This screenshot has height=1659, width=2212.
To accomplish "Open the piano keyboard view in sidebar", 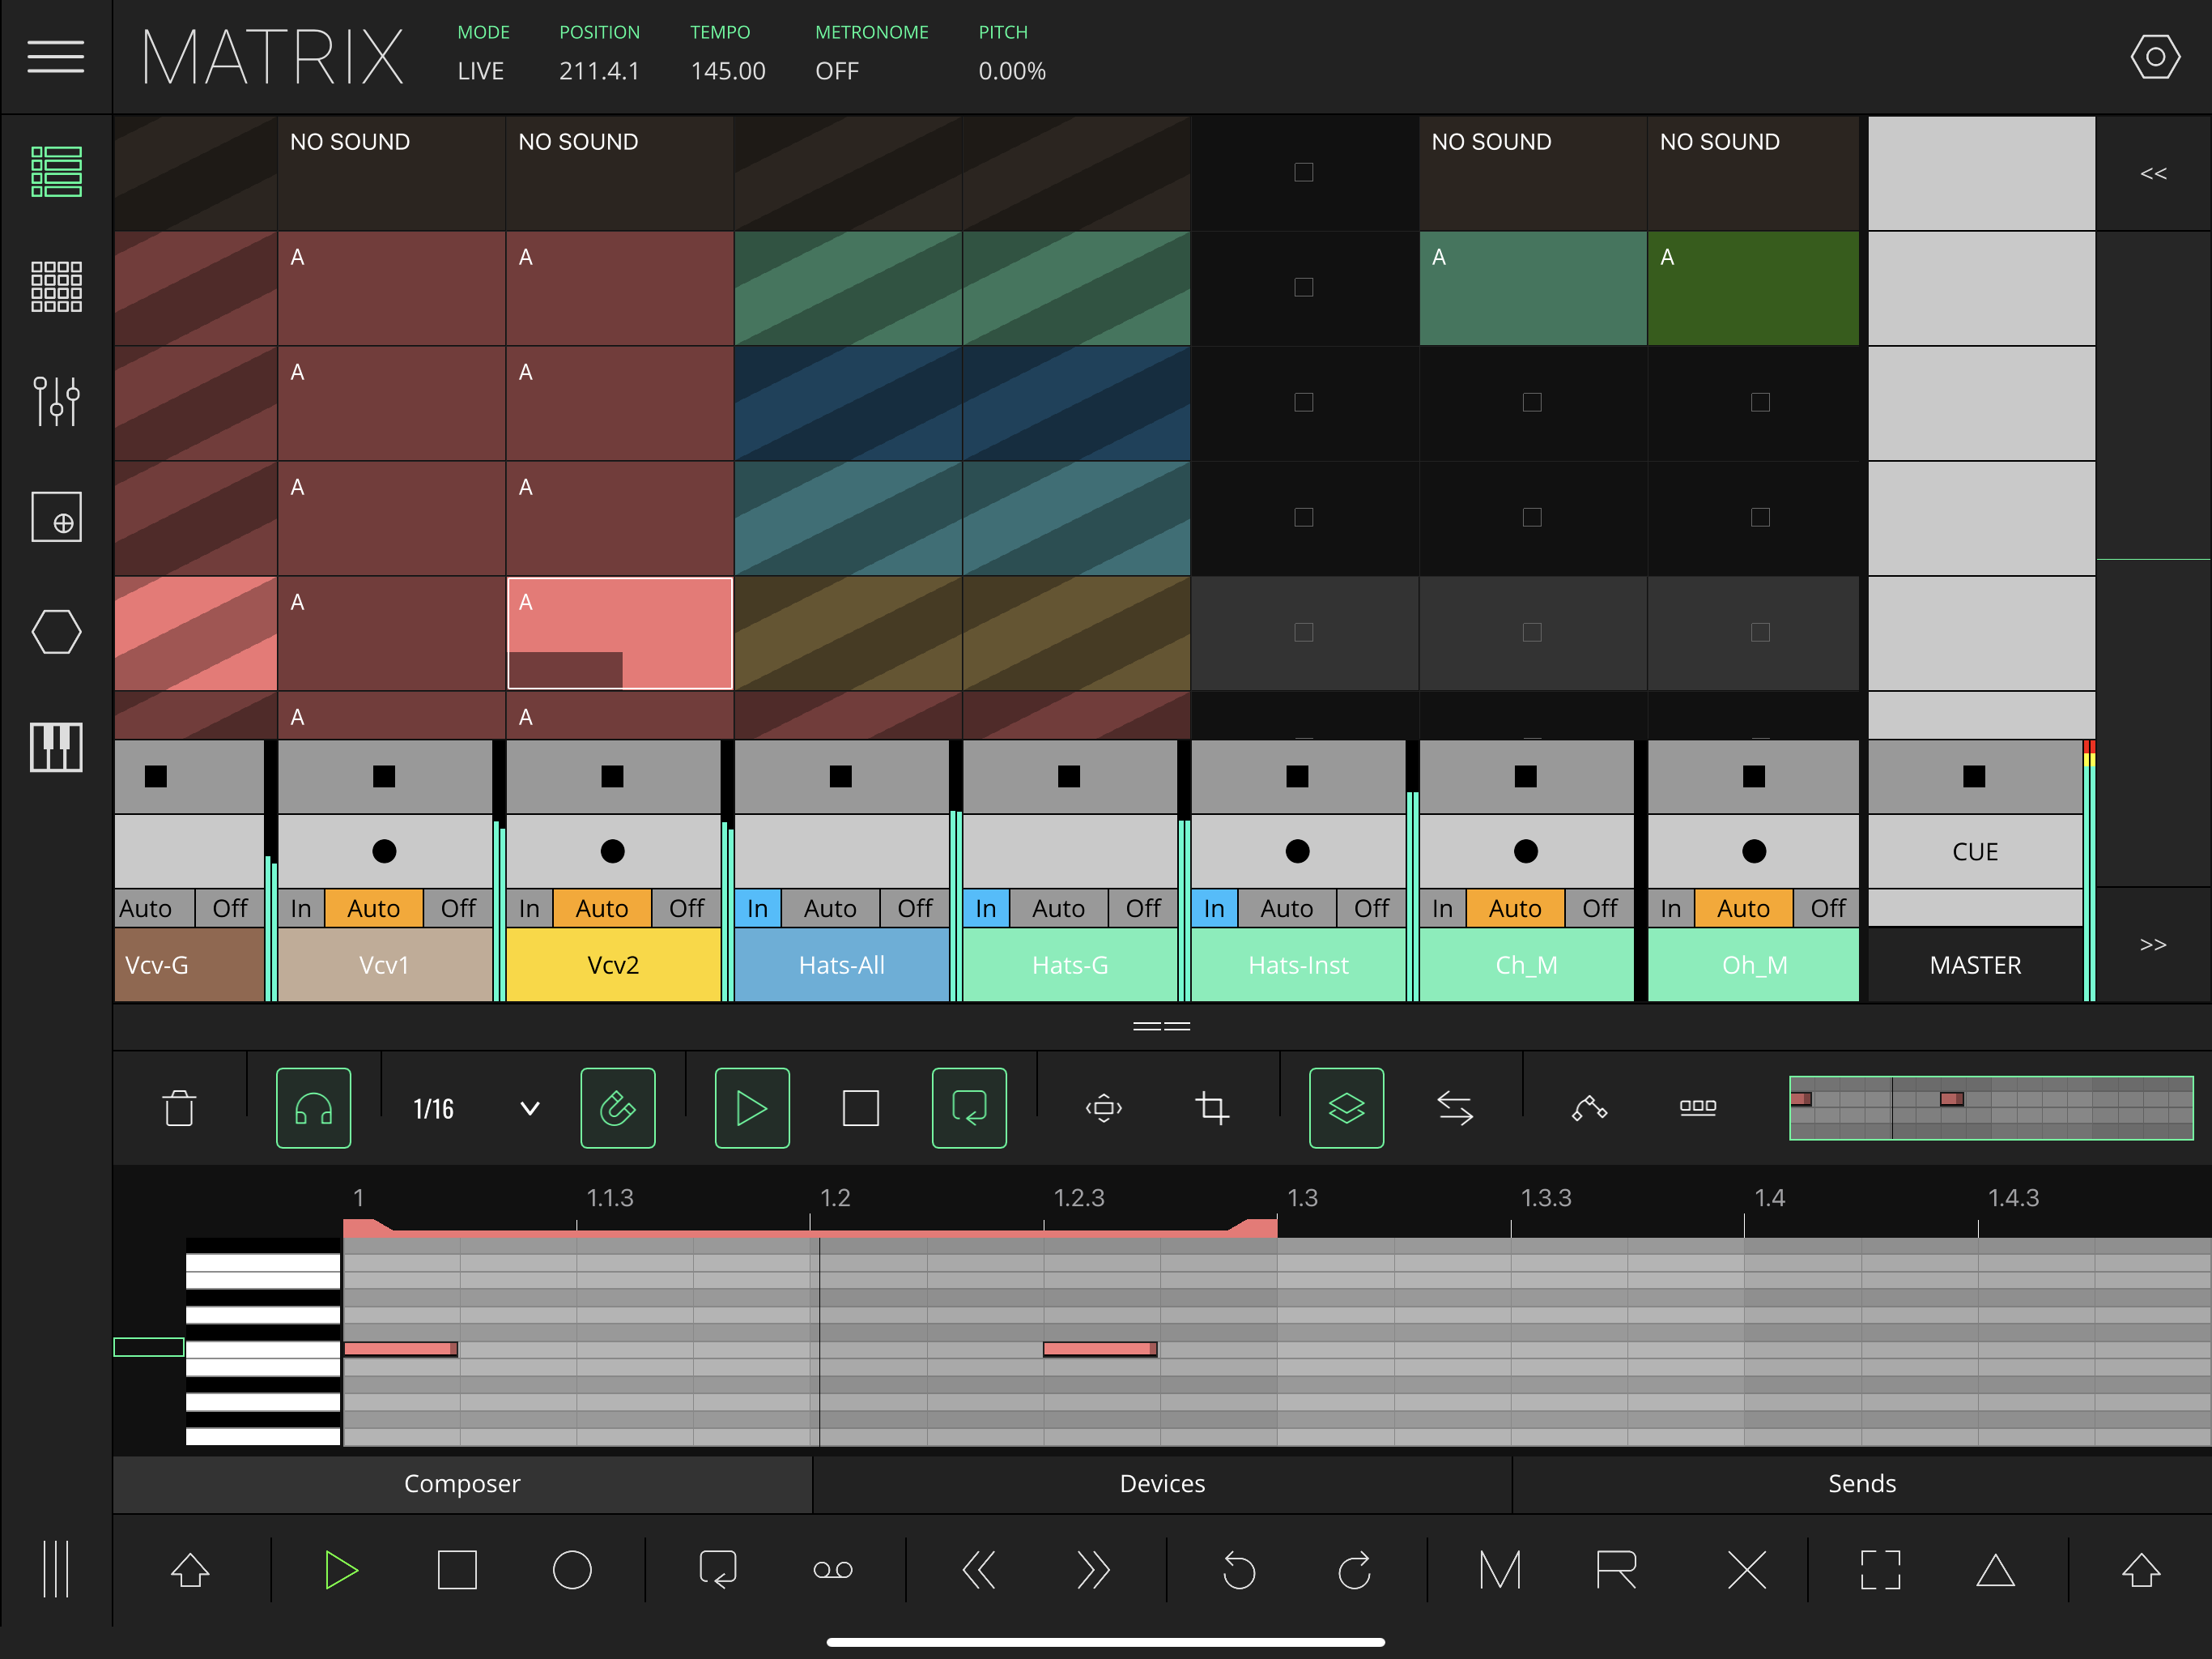I will click(x=56, y=746).
